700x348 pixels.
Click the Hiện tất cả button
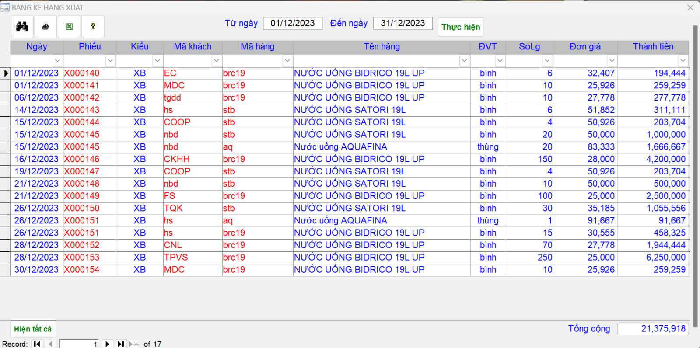(x=33, y=329)
